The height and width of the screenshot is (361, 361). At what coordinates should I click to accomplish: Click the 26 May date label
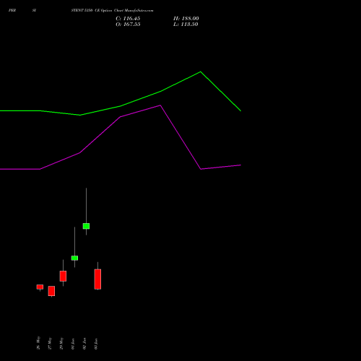(x=38, y=343)
